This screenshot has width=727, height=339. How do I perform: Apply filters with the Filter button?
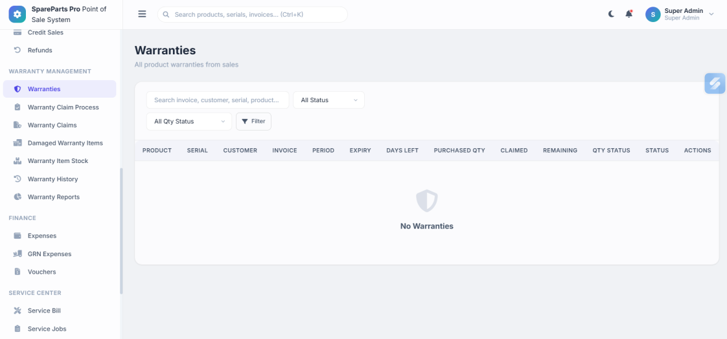tap(253, 122)
